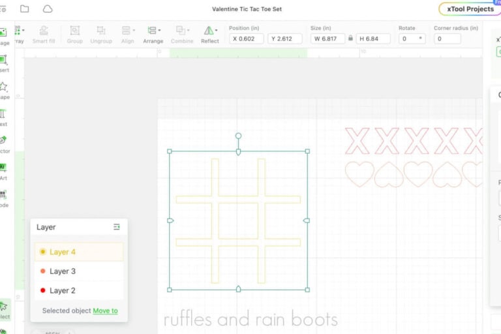Select the first X letter shape
The height and width of the screenshot is (334, 501).
tap(357, 141)
